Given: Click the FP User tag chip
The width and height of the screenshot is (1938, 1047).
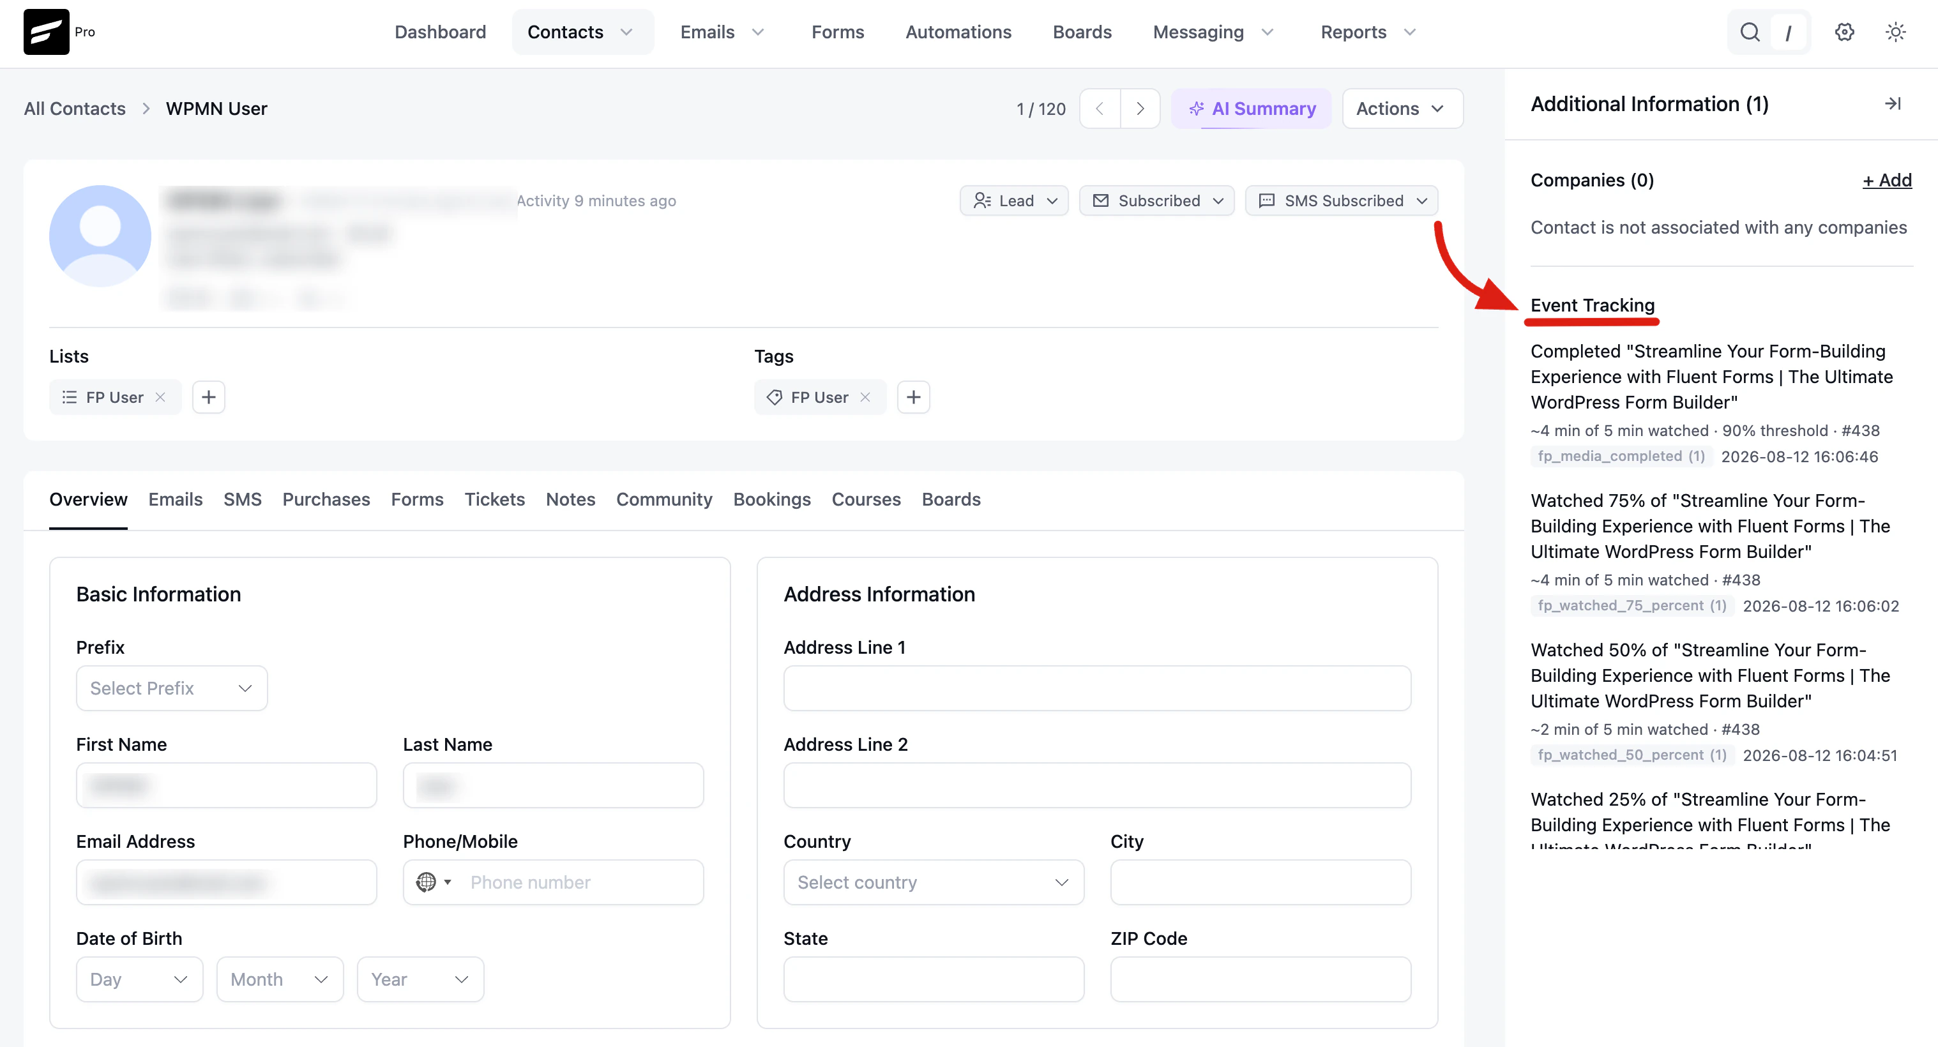Looking at the screenshot, I should click(819, 397).
